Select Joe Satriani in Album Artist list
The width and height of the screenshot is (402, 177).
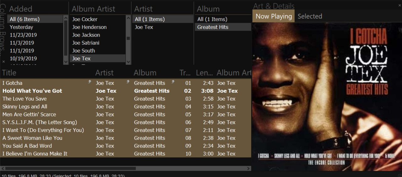pos(98,43)
